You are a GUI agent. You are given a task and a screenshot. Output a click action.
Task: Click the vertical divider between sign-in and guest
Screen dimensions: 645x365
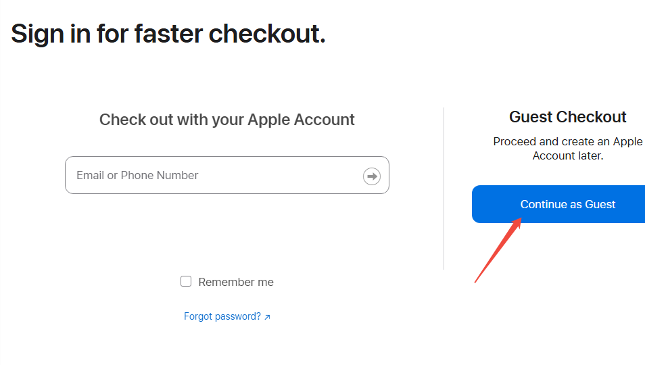[444, 189]
